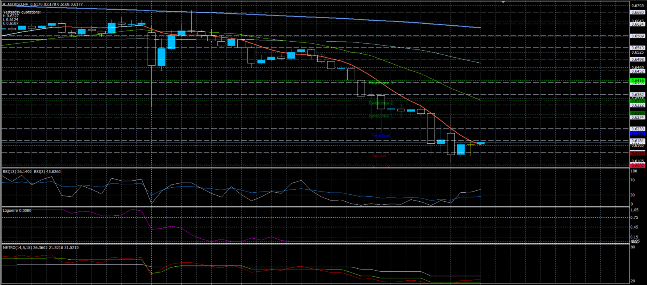The width and height of the screenshot is (647, 285).
Task: Select the 'Support 1' level label
Action: click(x=381, y=156)
